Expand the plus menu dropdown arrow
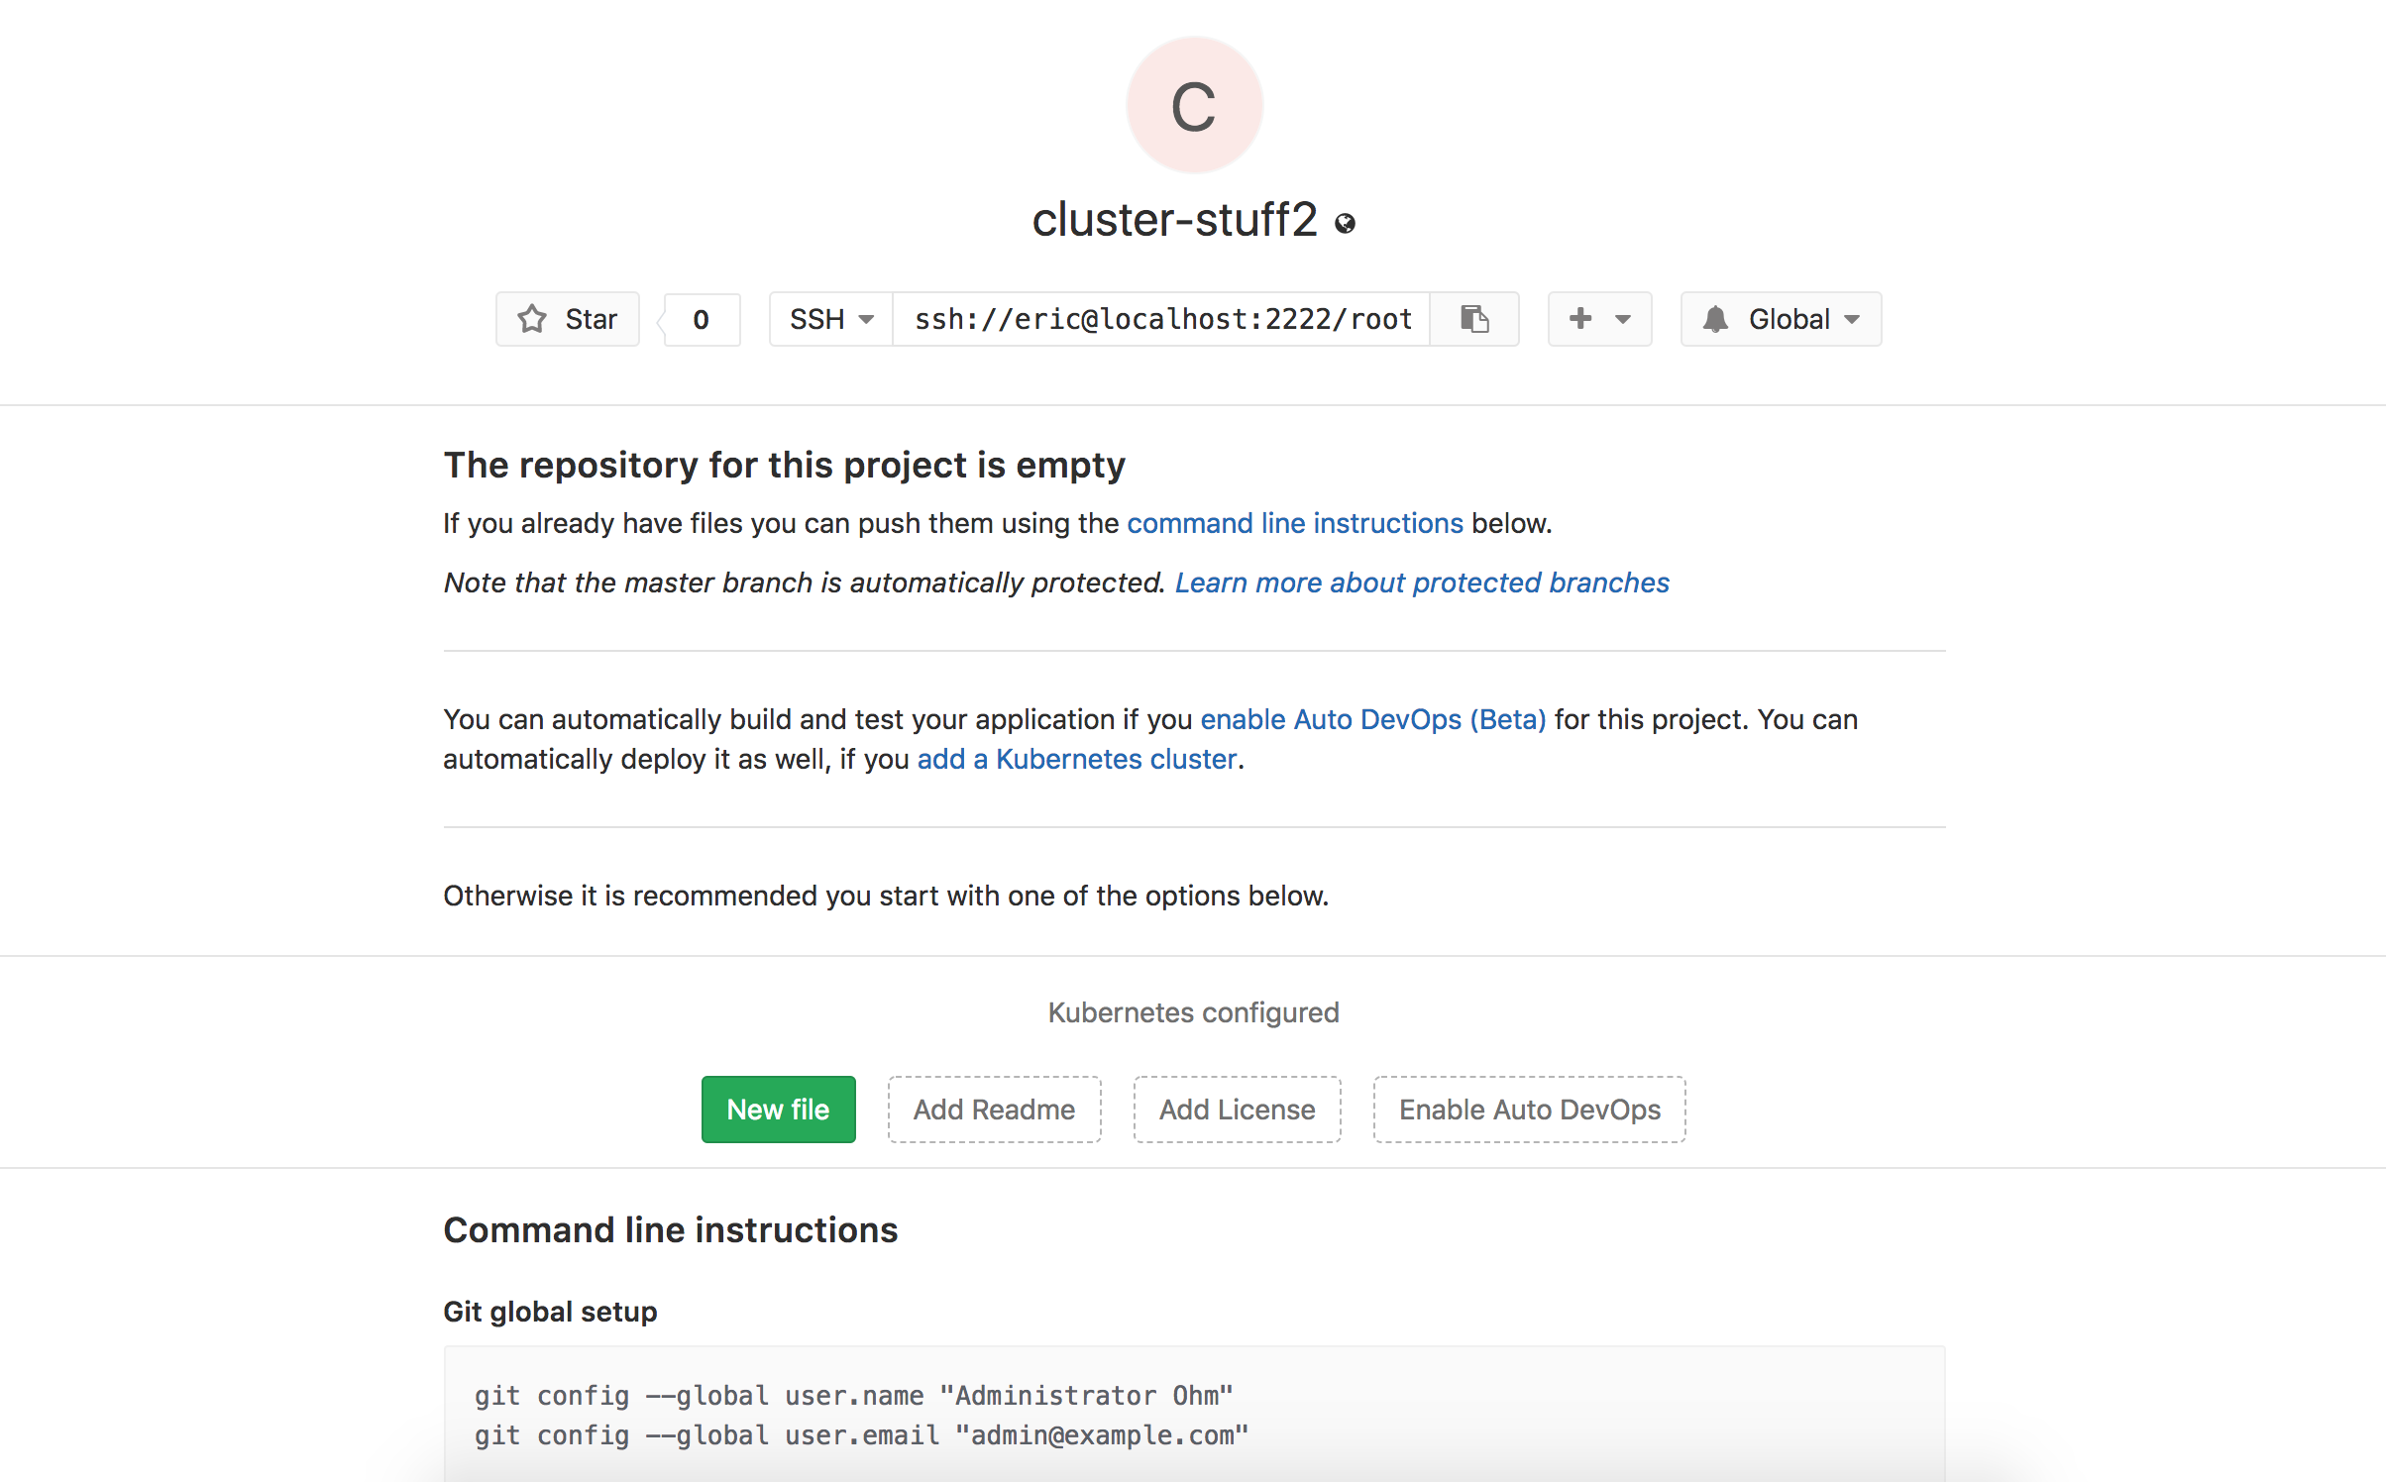 1623,319
